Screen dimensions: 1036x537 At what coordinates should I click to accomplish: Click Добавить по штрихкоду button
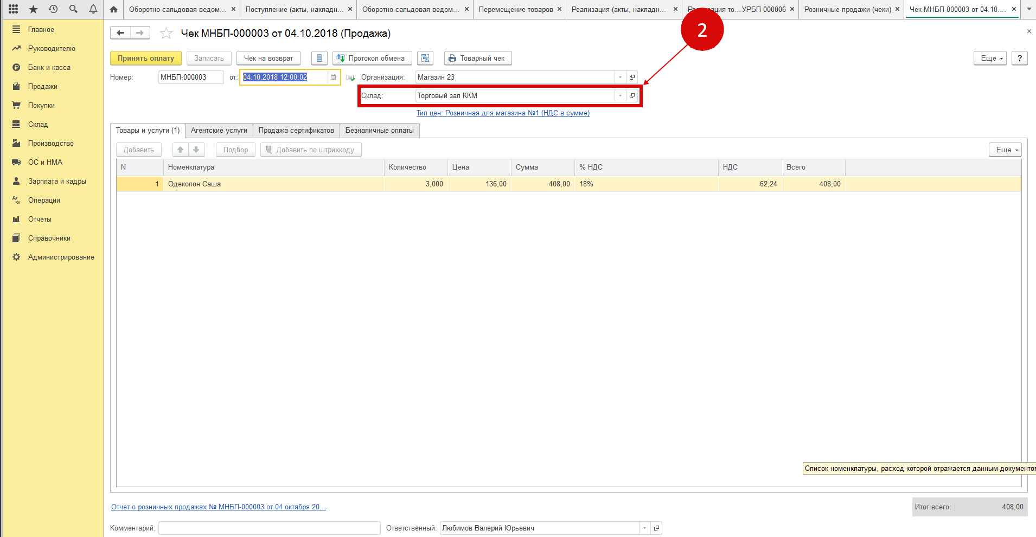coord(311,150)
